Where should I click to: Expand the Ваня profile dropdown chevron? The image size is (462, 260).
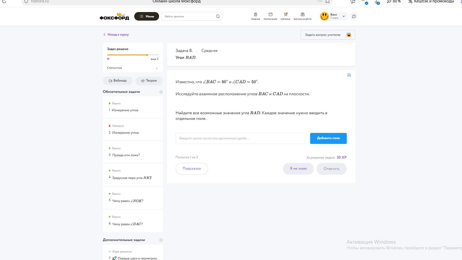[344, 16]
